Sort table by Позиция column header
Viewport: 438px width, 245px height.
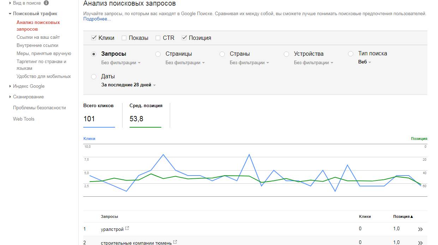[403, 216]
